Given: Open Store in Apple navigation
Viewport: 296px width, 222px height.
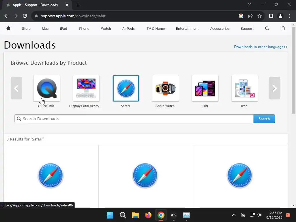Looking at the screenshot, I should click(x=26, y=29).
